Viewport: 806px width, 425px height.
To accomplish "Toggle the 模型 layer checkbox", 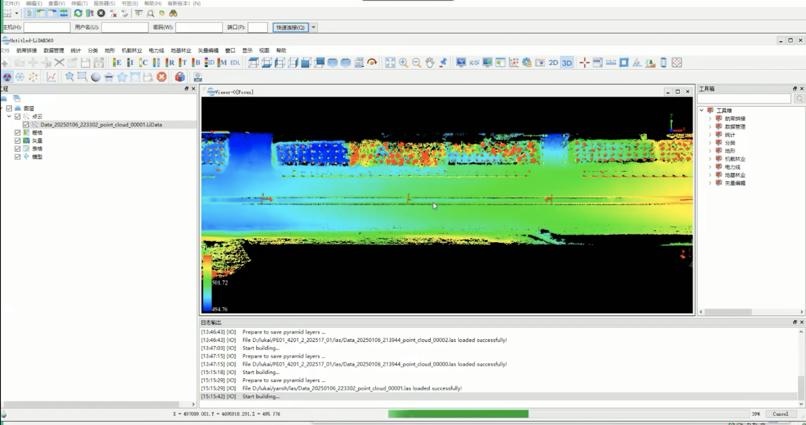I will [17, 157].
